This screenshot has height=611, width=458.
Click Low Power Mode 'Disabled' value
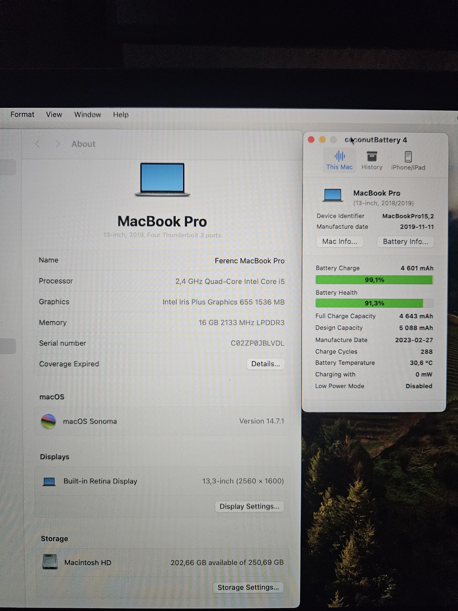click(419, 386)
